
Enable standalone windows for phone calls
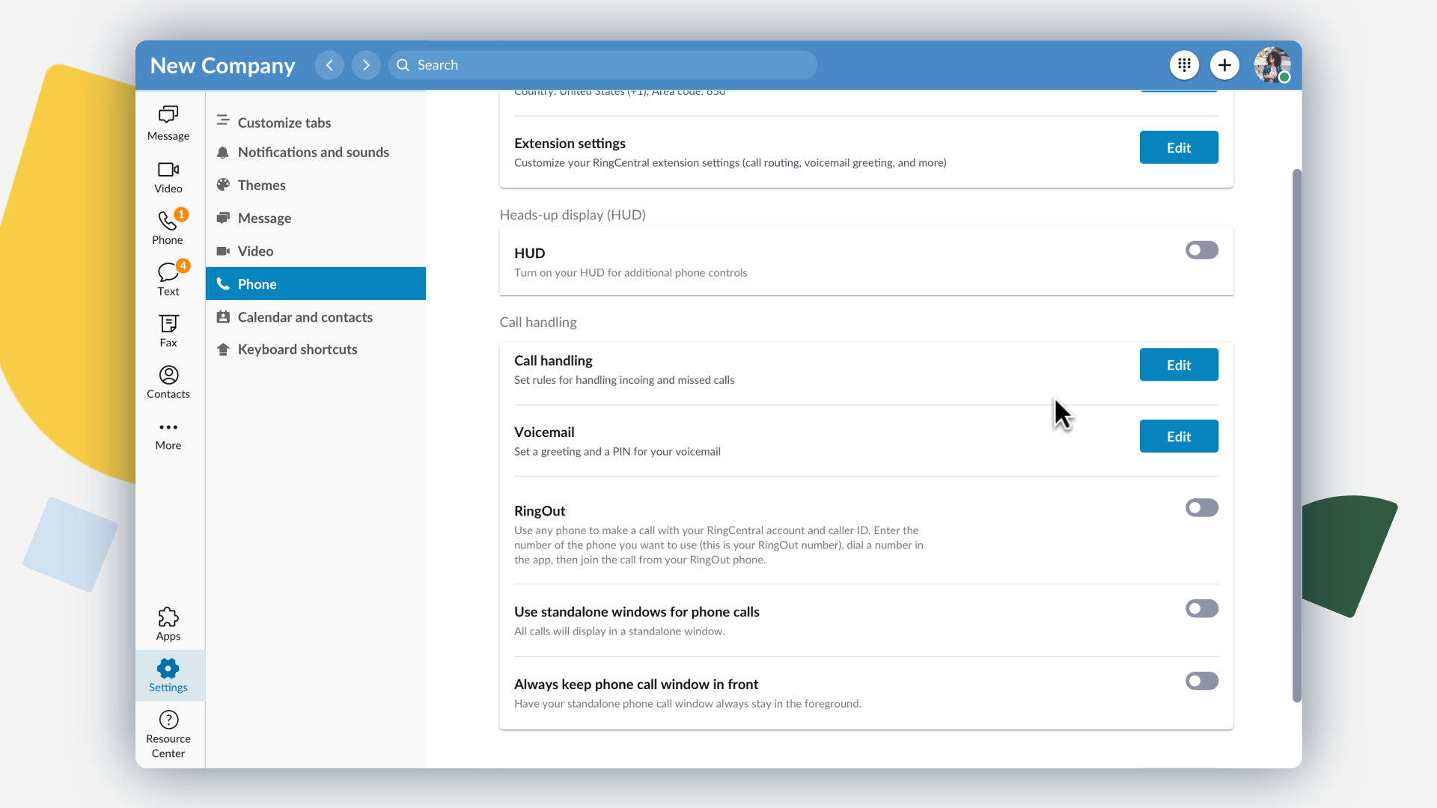click(x=1201, y=608)
